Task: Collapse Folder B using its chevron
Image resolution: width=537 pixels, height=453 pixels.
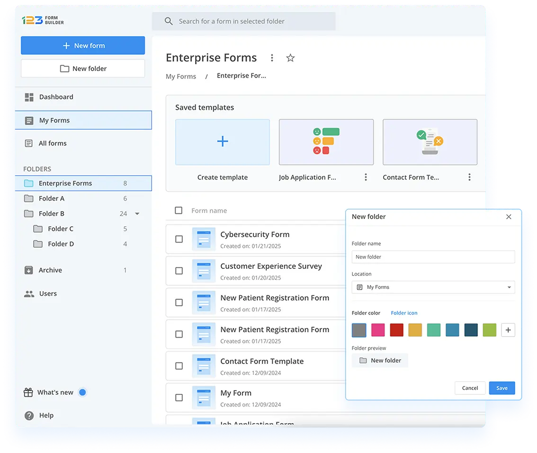Action: [x=137, y=213]
